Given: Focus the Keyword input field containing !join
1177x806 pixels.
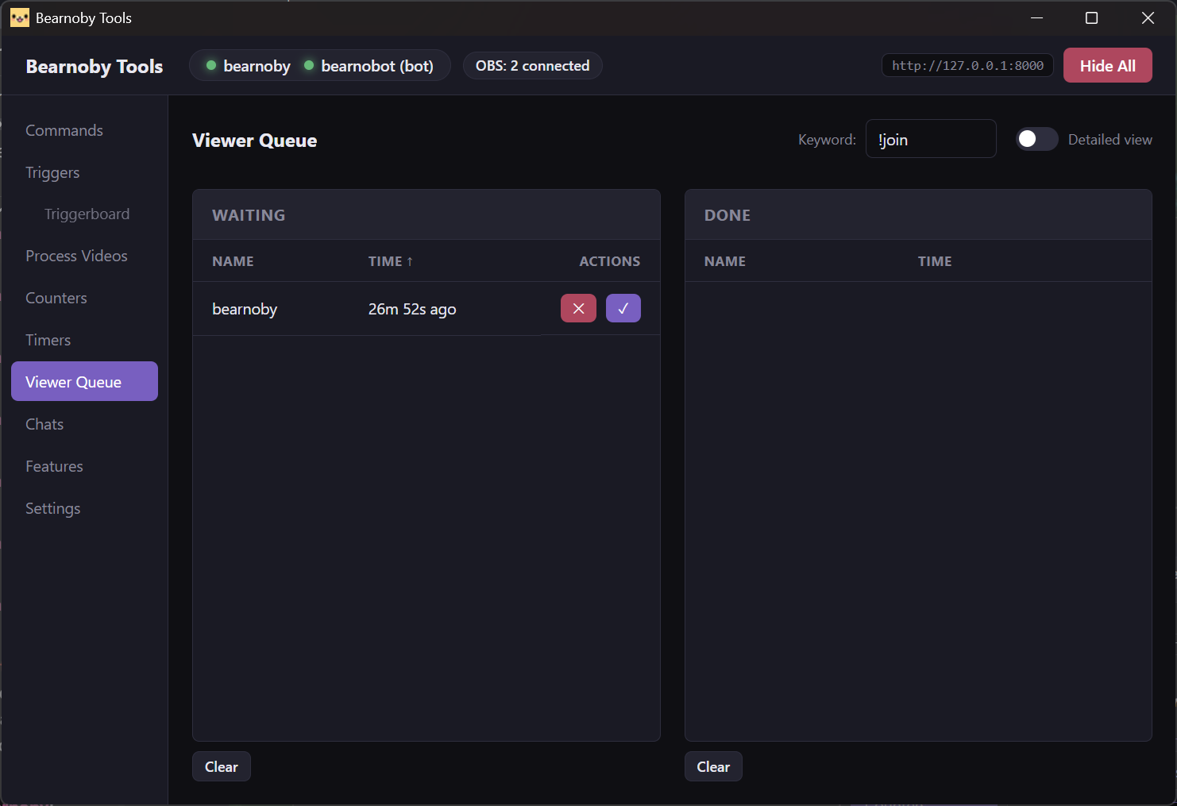Looking at the screenshot, I should coord(931,139).
